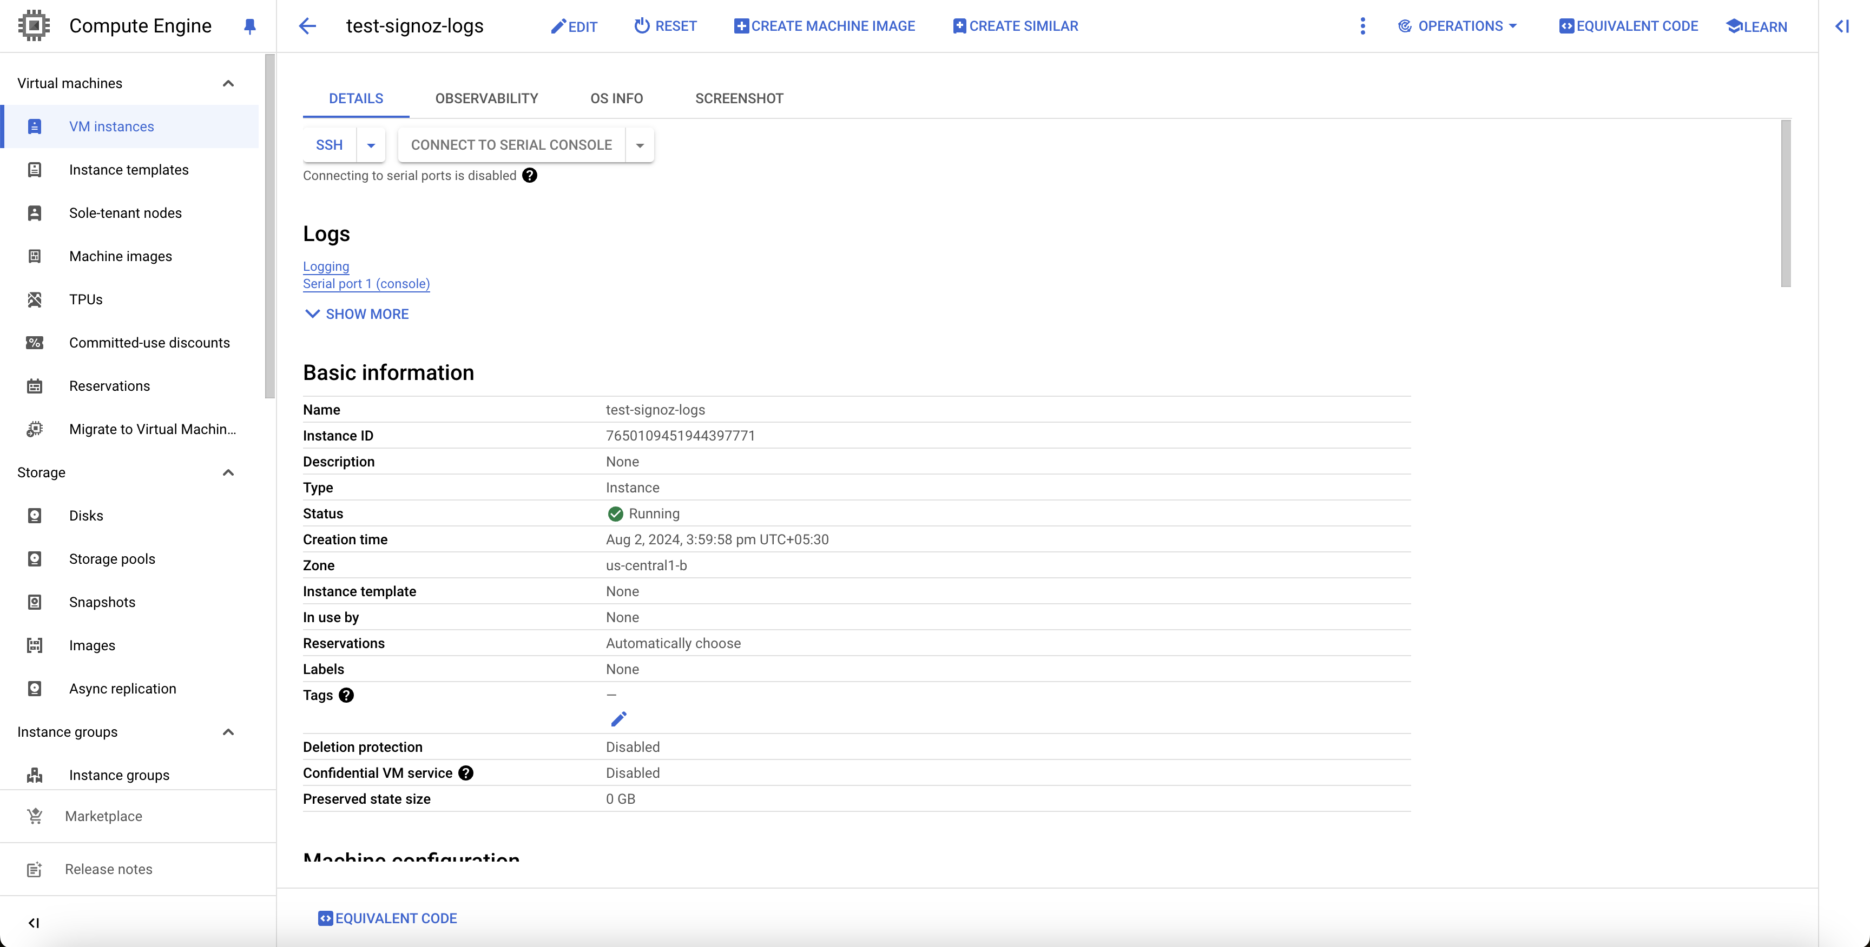Open the Snapshots icon
This screenshot has height=947, width=1870.
[x=34, y=602]
